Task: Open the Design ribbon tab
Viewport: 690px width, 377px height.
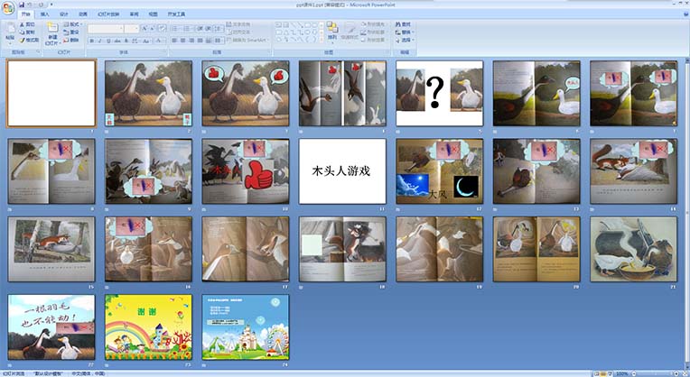Action: 64,14
